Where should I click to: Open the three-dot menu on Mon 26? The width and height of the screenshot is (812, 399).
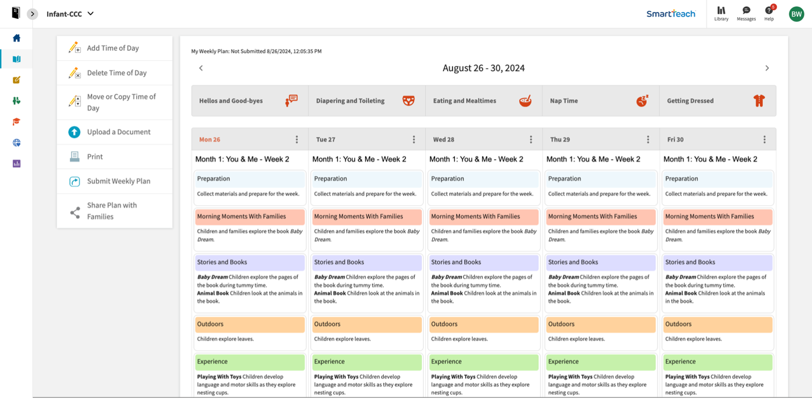click(x=296, y=139)
